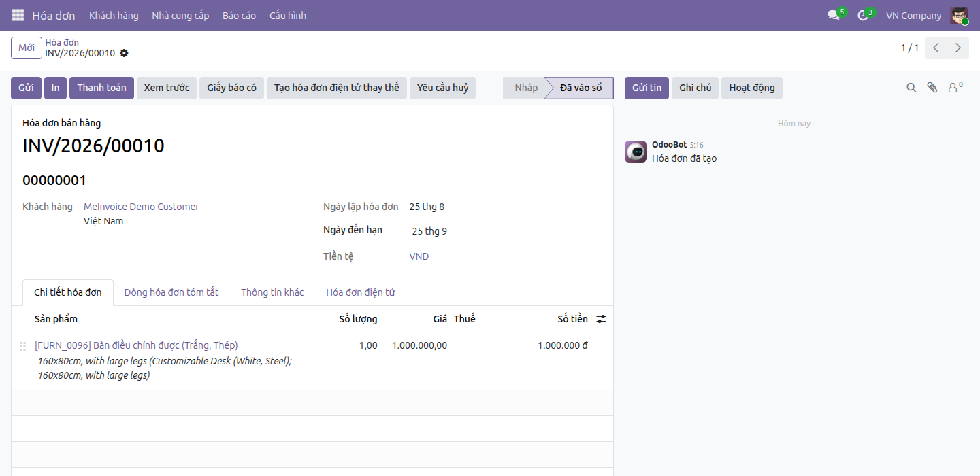
Task: Click the Hoạt động chatter button
Action: click(752, 88)
